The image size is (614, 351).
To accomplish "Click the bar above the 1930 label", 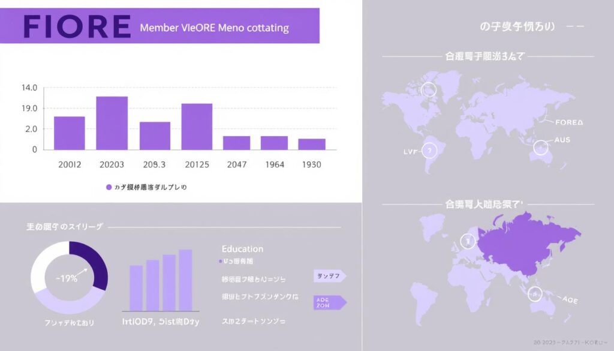I will click(312, 144).
